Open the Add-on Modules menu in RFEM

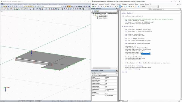tap(53, 4)
